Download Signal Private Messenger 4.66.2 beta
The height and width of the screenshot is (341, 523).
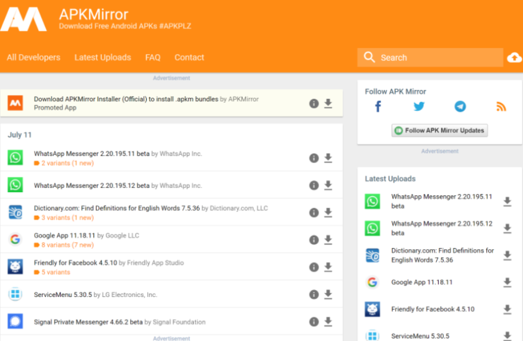click(x=328, y=322)
